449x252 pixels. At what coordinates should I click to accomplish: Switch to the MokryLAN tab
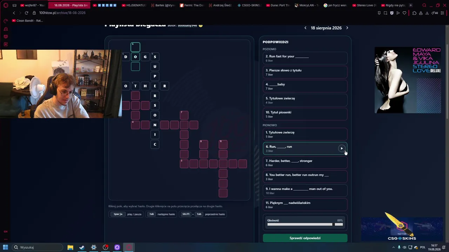[307, 5]
